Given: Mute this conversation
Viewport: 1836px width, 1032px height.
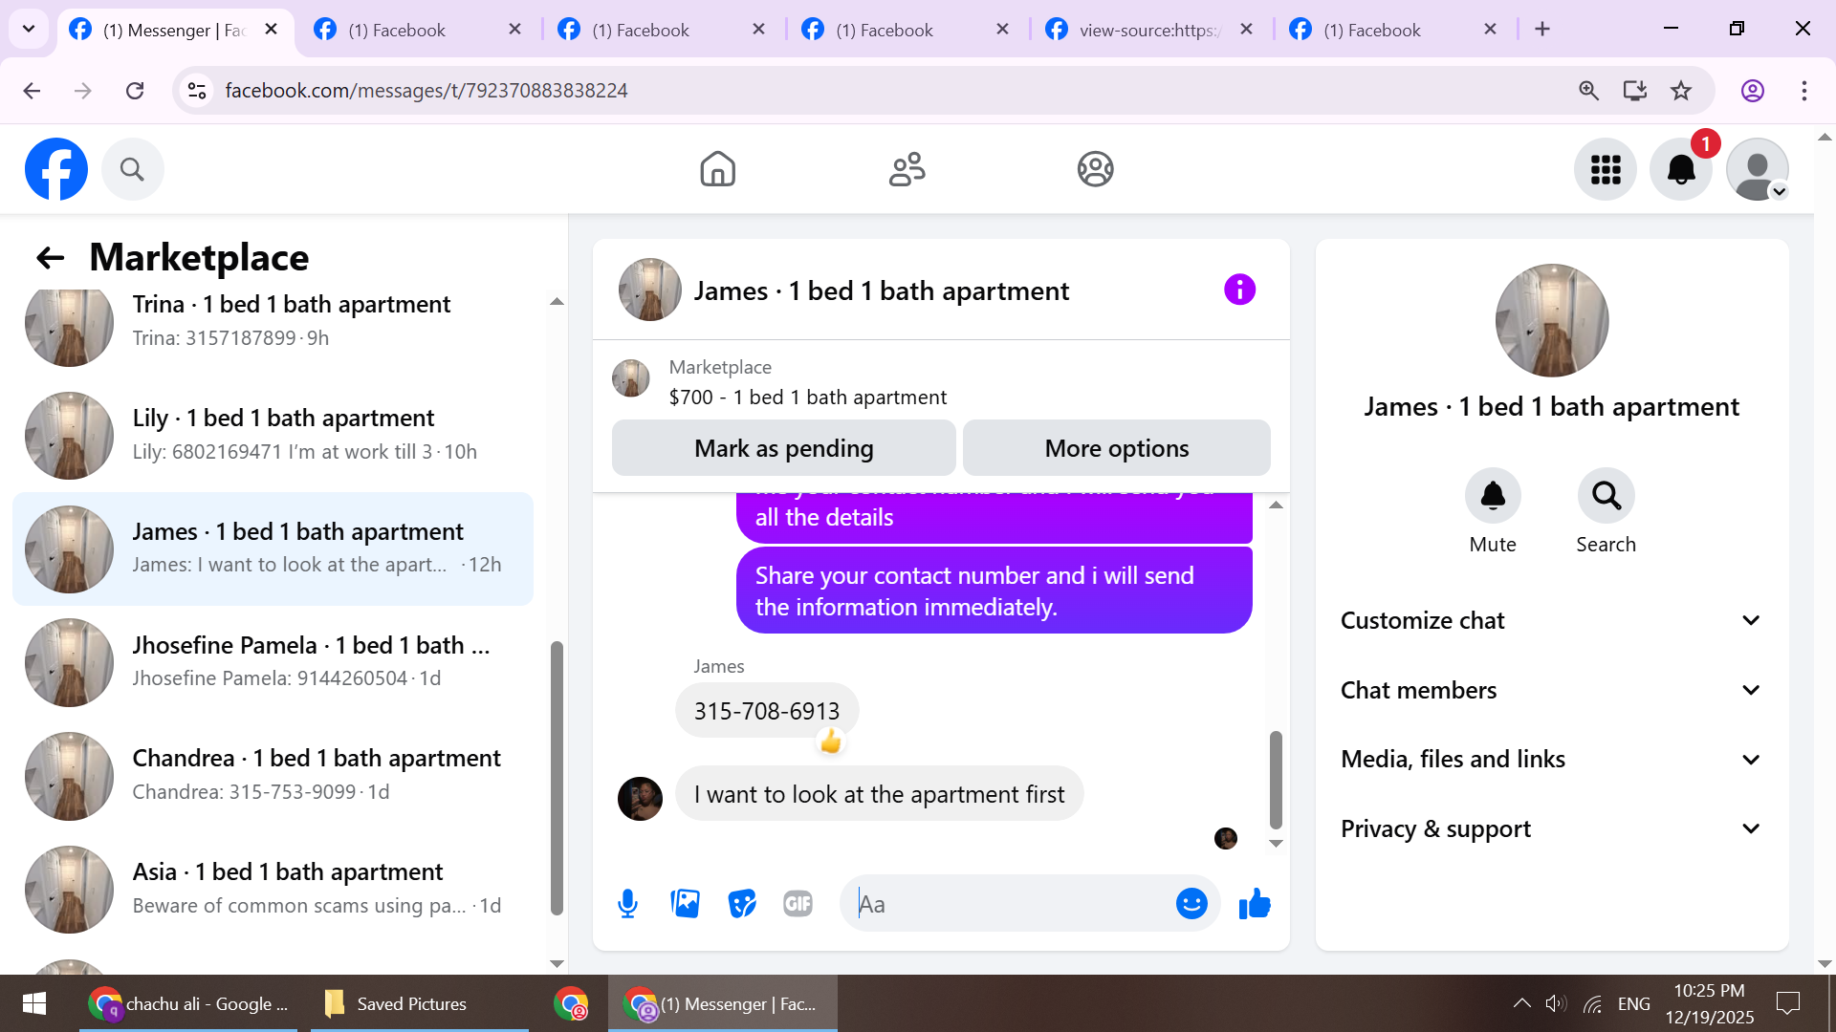Looking at the screenshot, I should pos(1493,496).
